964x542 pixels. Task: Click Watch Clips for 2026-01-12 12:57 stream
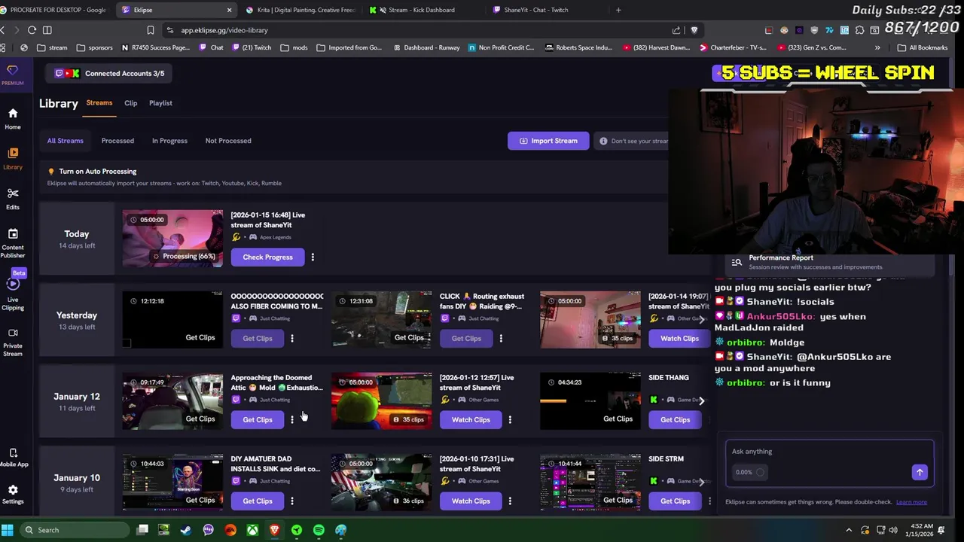coord(471,420)
